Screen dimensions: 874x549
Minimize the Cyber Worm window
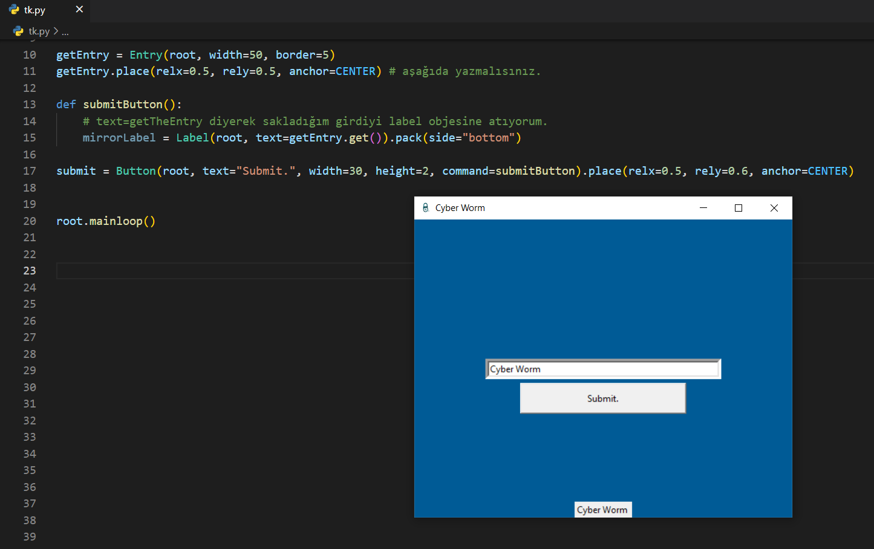pos(703,208)
